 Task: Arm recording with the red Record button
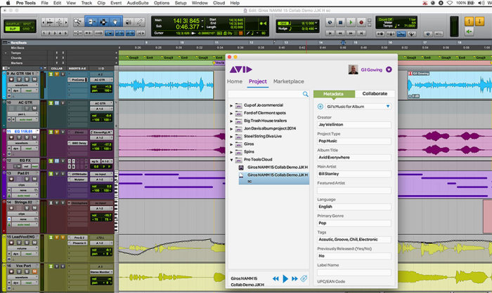pyautogui.click(x=361, y=22)
